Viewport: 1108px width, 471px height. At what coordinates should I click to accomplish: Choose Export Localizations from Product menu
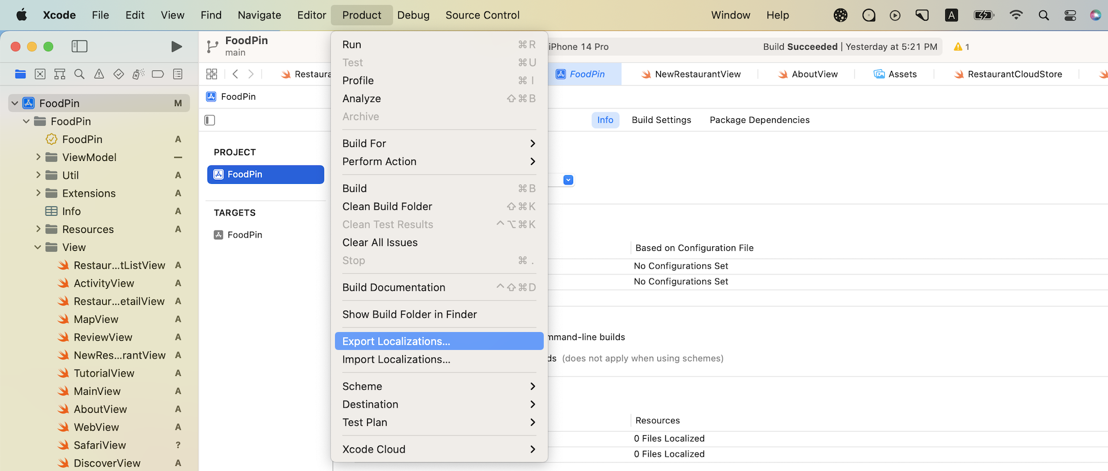396,341
